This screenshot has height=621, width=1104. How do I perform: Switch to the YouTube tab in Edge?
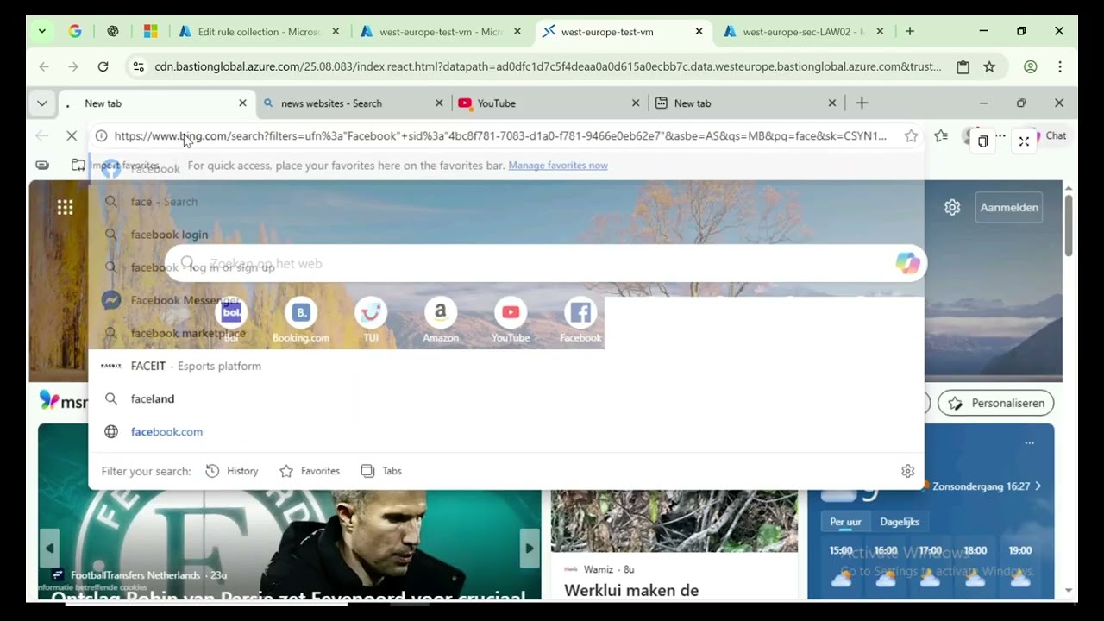click(x=549, y=103)
